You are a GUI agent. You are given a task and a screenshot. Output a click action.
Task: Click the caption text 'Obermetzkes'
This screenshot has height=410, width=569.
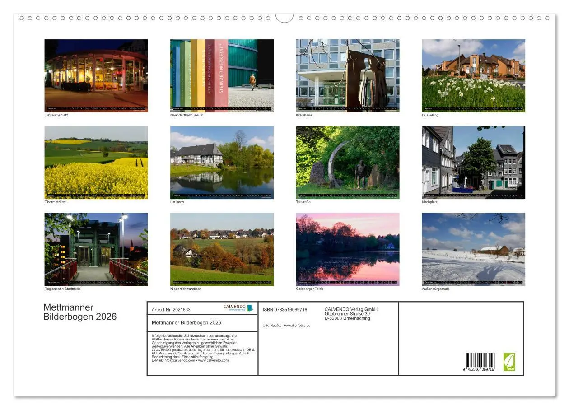(55, 202)
